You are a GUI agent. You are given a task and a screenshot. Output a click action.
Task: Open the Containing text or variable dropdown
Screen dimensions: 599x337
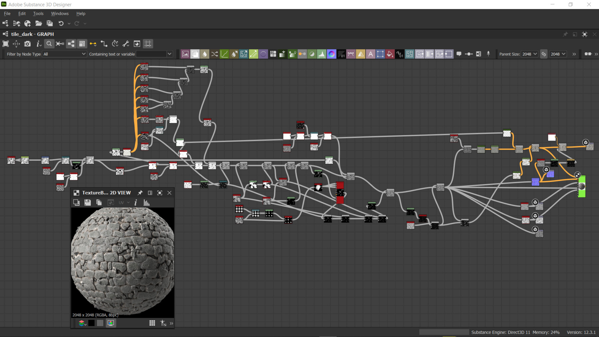pyautogui.click(x=169, y=54)
